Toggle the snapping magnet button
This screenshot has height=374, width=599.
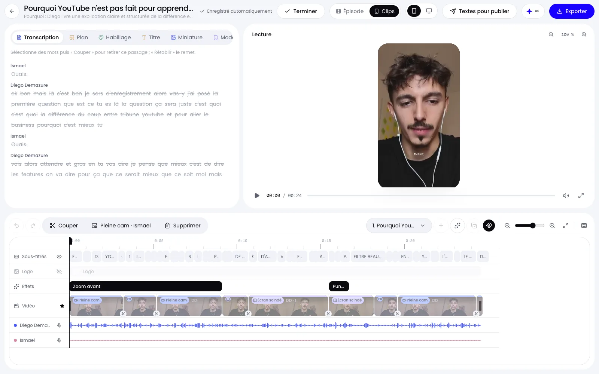[489, 226]
